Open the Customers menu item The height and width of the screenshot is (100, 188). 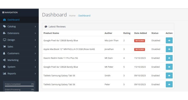point(19,53)
